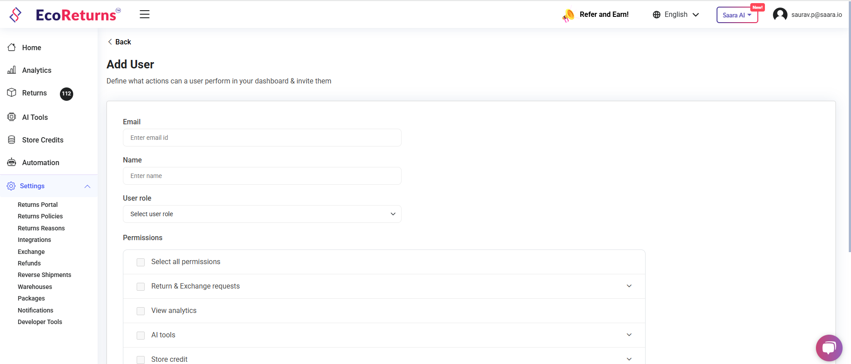Open the live chat widget

click(828, 348)
